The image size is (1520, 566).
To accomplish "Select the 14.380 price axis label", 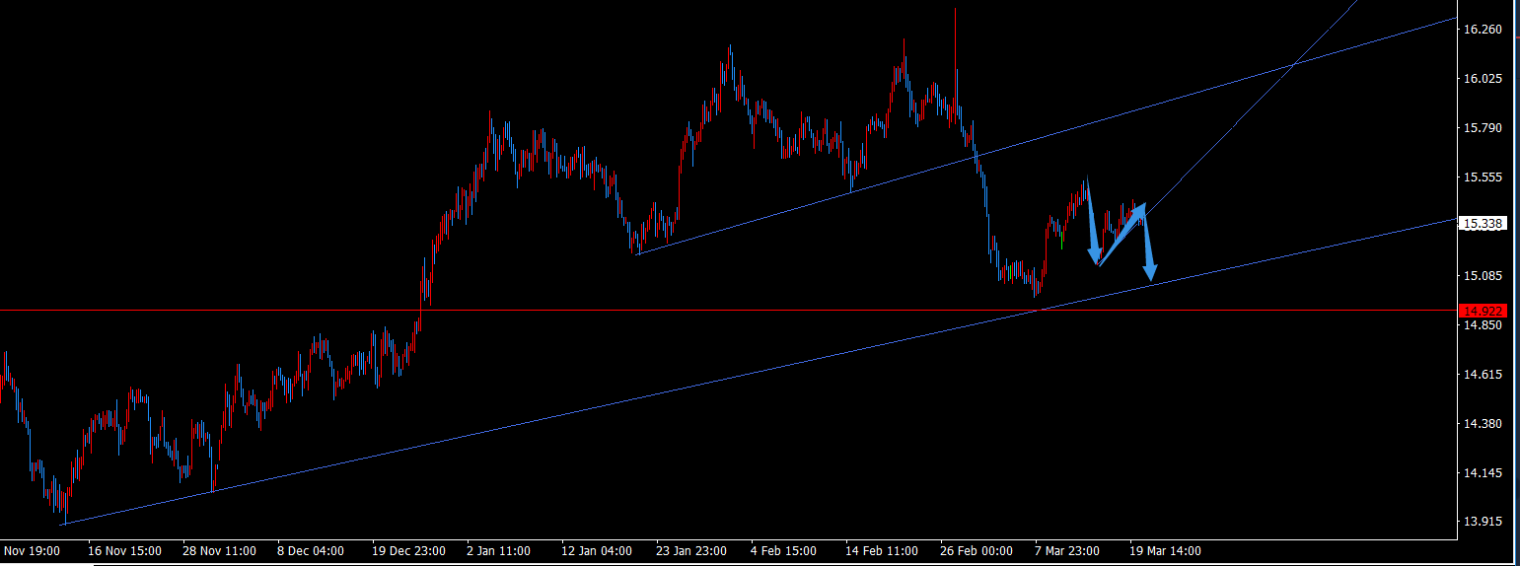I will click(1484, 424).
